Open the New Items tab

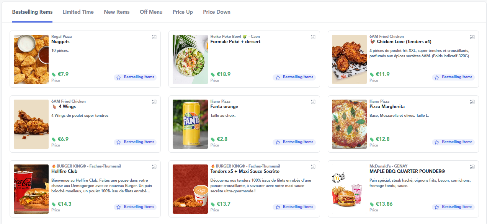coord(117,12)
